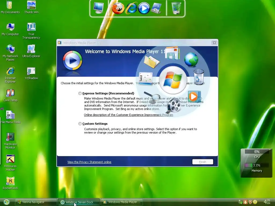275x206 pixels.
Task: Select the YzShadow desktop shortcut
Action: 31,73
